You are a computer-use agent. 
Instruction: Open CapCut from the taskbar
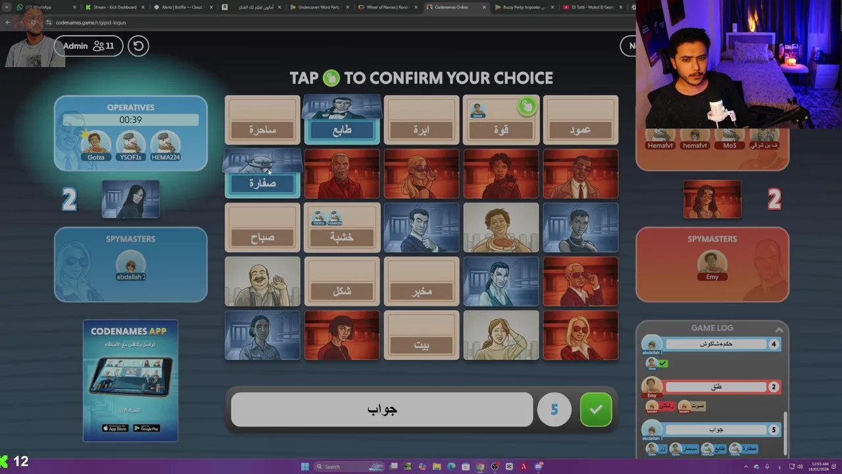[x=509, y=467]
